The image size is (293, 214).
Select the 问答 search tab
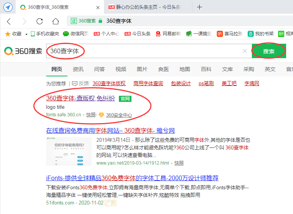[x=99, y=69]
